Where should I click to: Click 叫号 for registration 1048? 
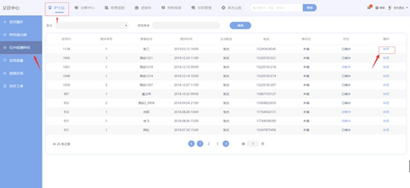click(386, 76)
